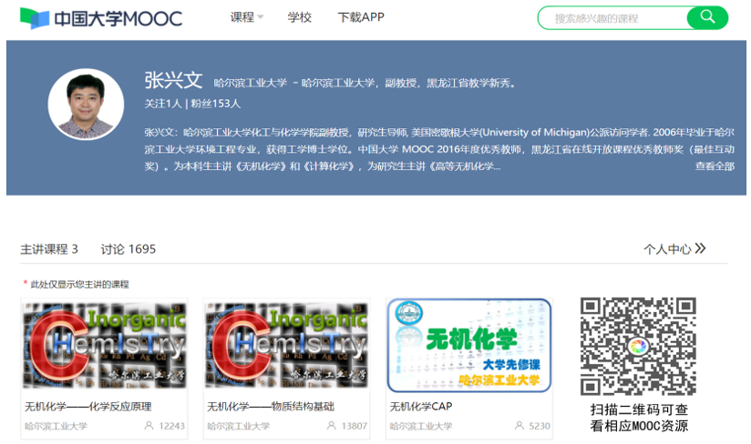Click 哈尔滨工业大学 under 无机化学——物质结构基础

239,426
